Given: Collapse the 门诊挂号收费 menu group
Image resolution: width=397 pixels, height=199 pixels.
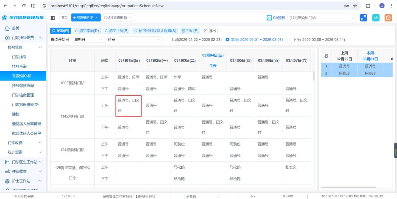Looking at the screenshot, I should pyautogui.click(x=40, y=38).
